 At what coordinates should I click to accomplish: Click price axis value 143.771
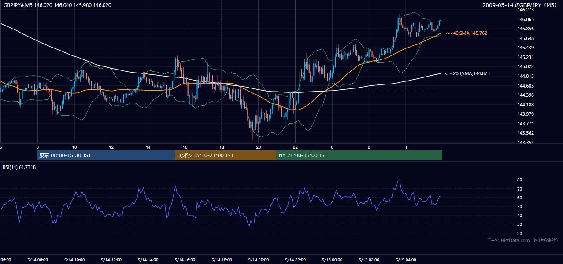[526, 124]
